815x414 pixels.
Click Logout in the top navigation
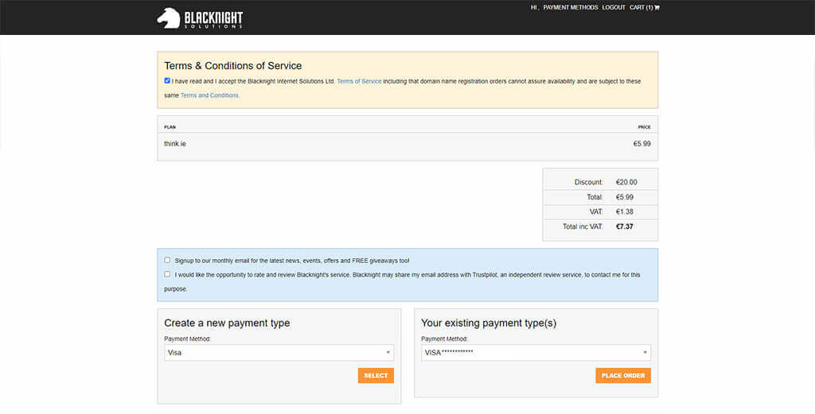[x=614, y=8]
